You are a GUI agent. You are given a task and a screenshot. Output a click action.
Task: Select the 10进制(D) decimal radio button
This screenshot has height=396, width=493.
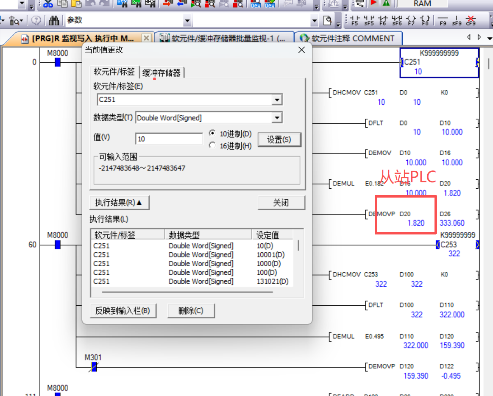[213, 134]
